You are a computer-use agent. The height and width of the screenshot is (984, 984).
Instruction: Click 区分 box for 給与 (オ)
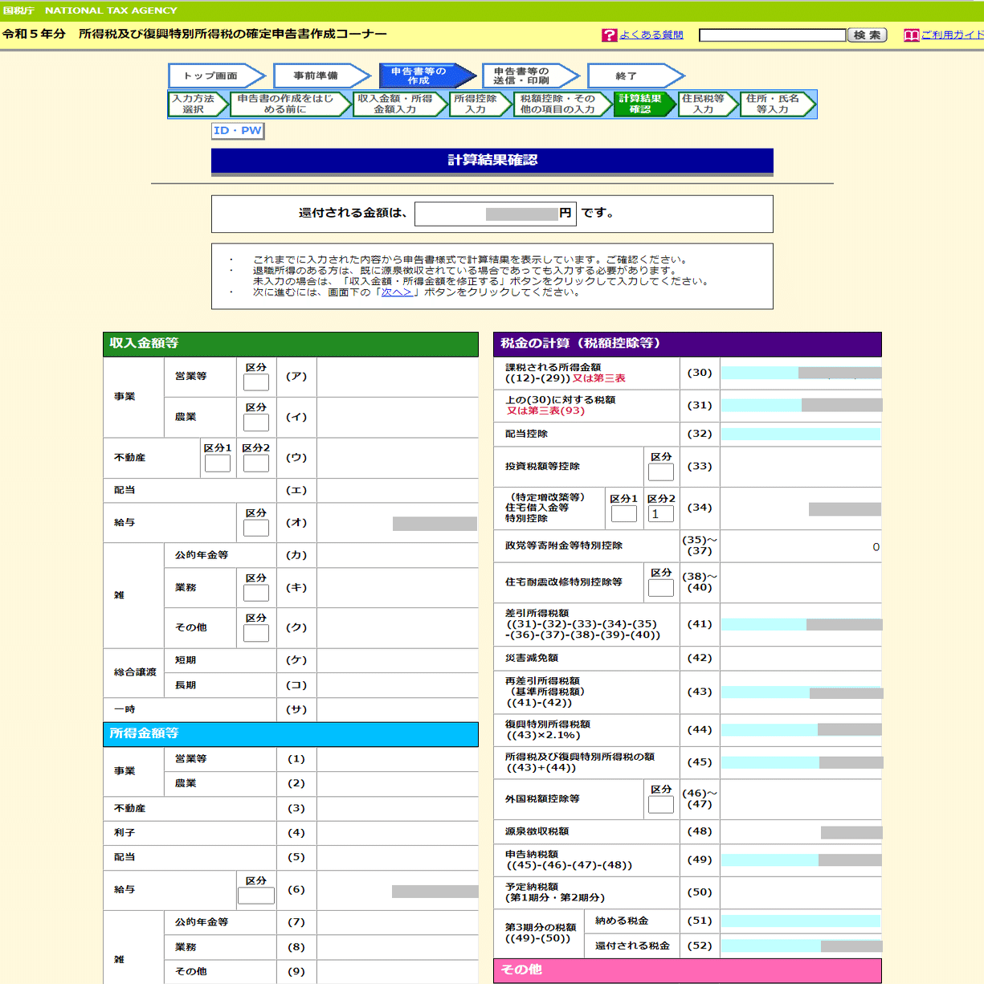pos(256,528)
